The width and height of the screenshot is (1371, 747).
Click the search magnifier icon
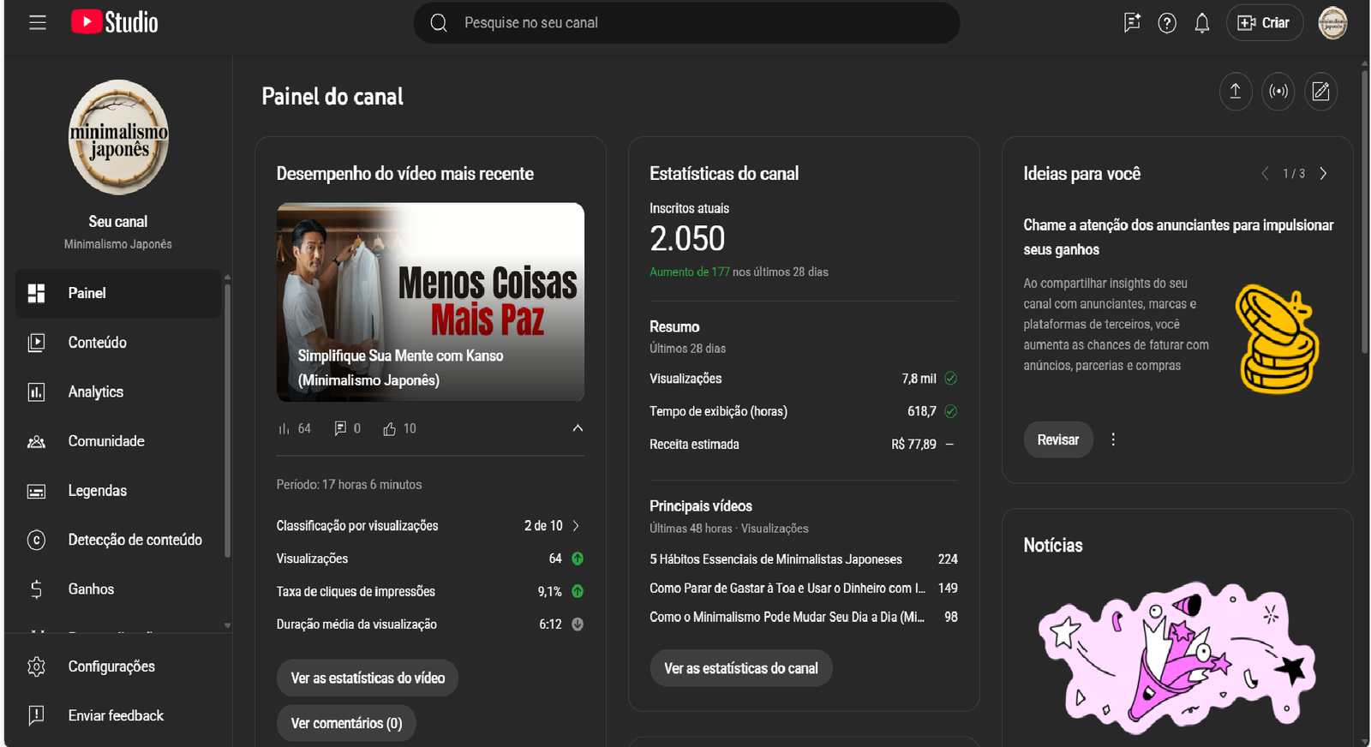(x=439, y=23)
